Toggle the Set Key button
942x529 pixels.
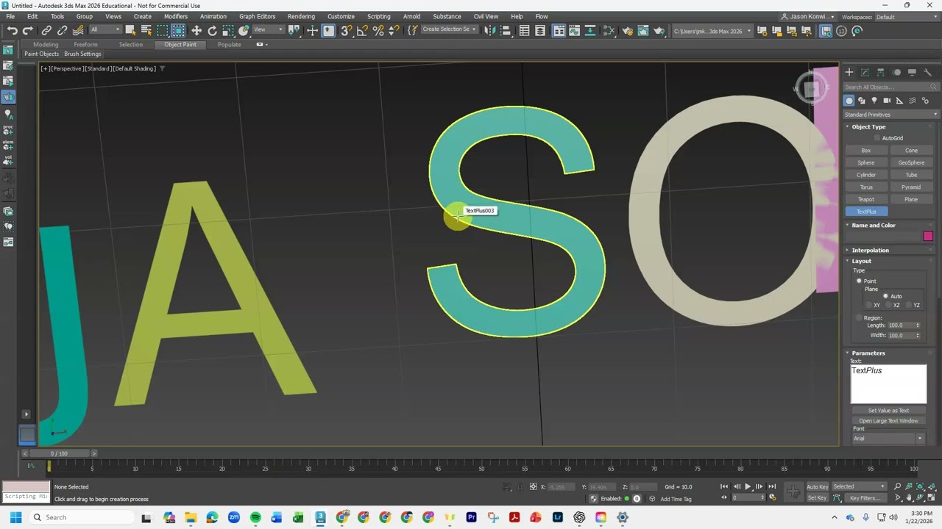817,498
